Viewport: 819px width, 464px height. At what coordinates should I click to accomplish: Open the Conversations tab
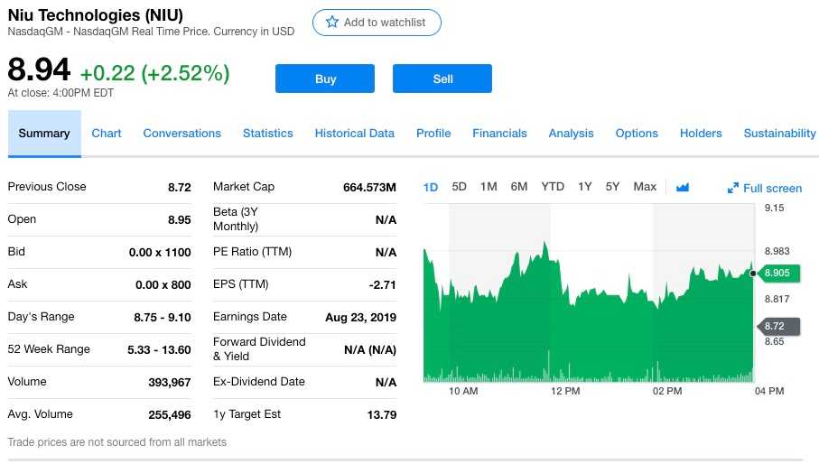coord(181,134)
